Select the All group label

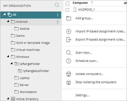click(14, 15)
